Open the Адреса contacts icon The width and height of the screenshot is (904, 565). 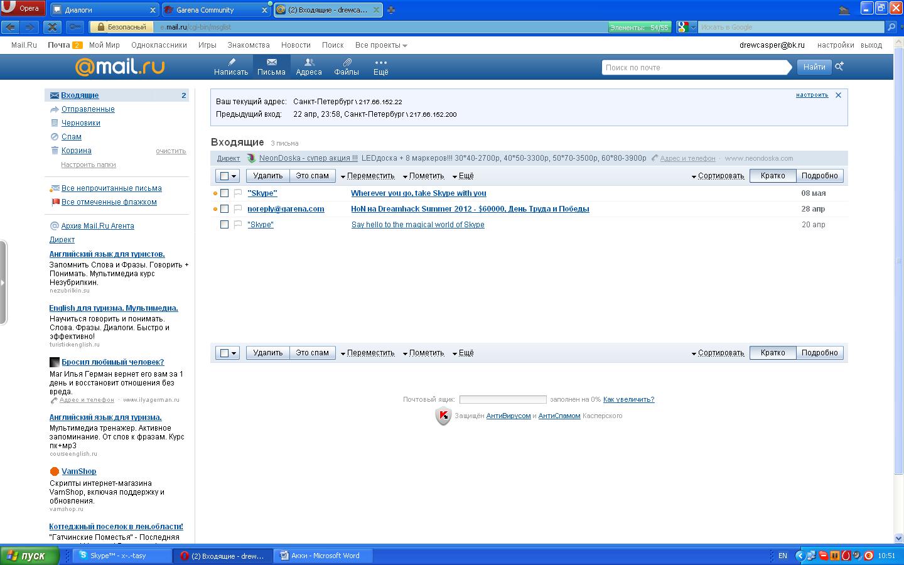point(309,62)
